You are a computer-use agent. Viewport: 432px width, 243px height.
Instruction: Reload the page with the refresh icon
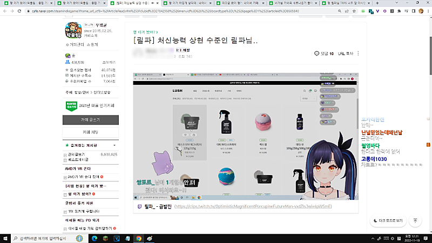(x=19, y=11)
